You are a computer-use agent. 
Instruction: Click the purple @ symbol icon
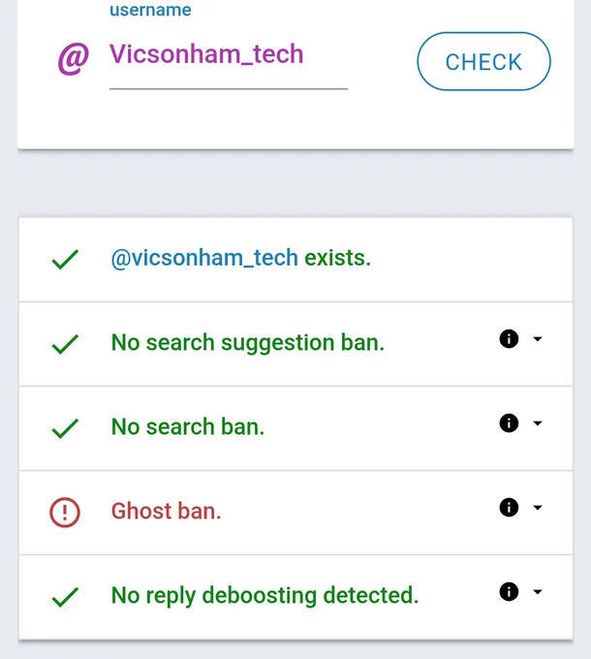point(74,58)
